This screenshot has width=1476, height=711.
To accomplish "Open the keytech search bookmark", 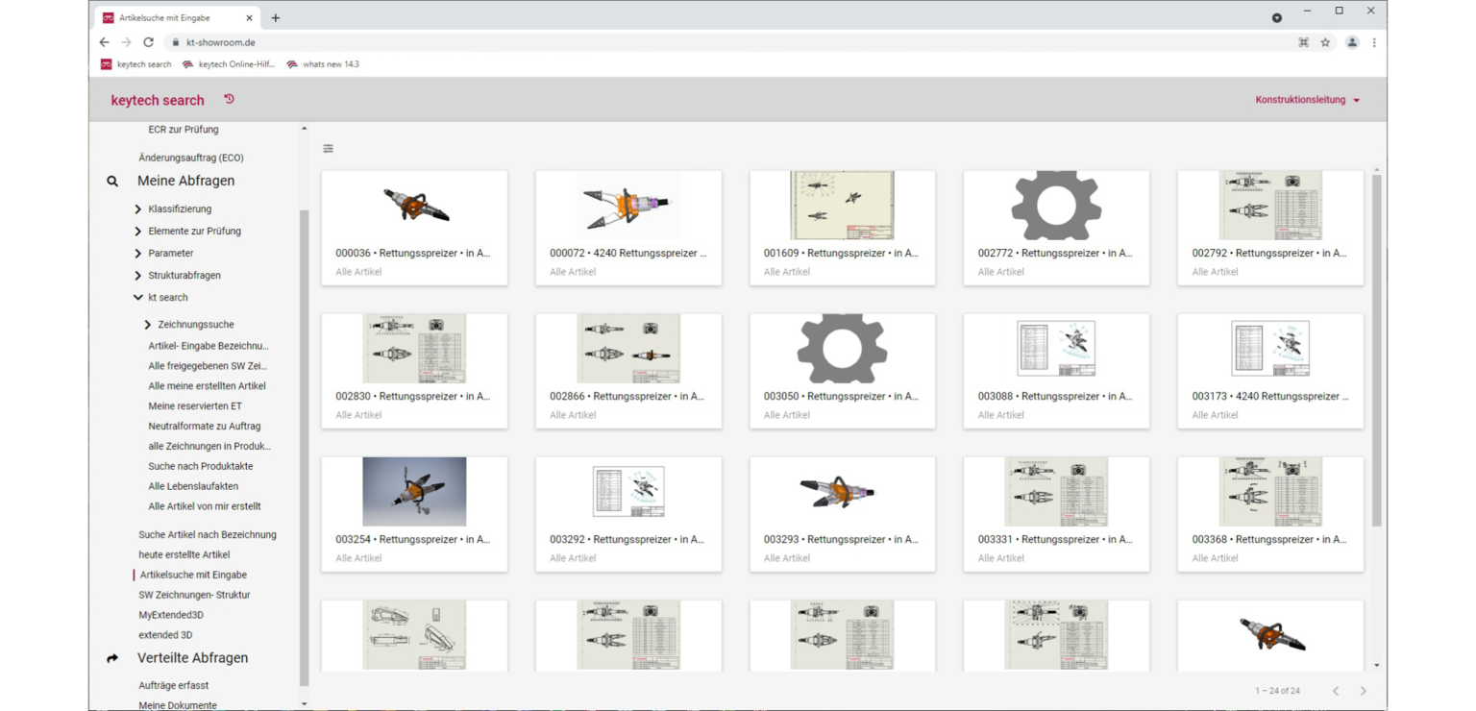I will click(x=135, y=64).
